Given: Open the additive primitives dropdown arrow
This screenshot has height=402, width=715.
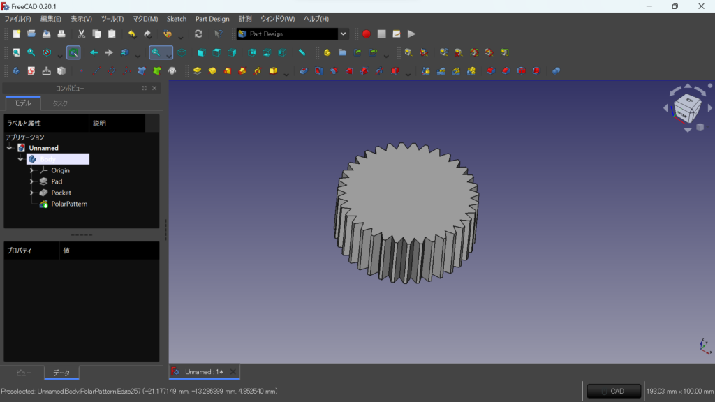Looking at the screenshot, I should [x=286, y=73].
